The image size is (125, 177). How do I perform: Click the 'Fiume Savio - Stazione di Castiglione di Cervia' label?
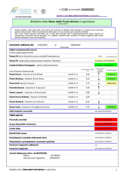tap(29, 107)
